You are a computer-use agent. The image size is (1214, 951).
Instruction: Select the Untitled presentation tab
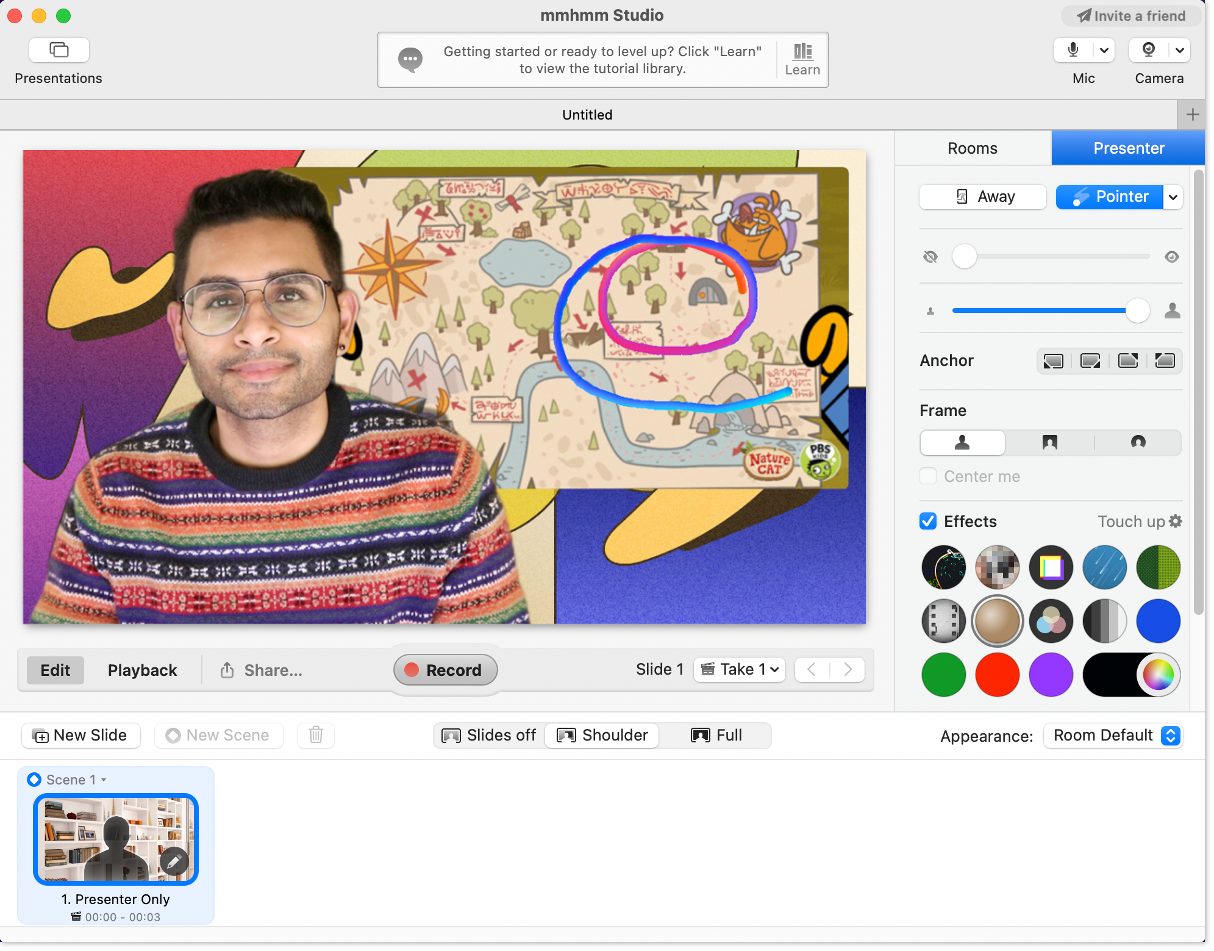587,115
